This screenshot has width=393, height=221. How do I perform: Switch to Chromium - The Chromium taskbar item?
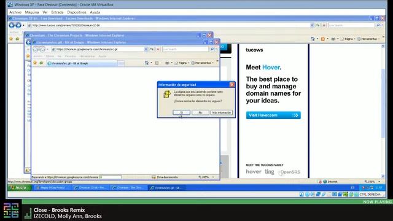point(129,188)
